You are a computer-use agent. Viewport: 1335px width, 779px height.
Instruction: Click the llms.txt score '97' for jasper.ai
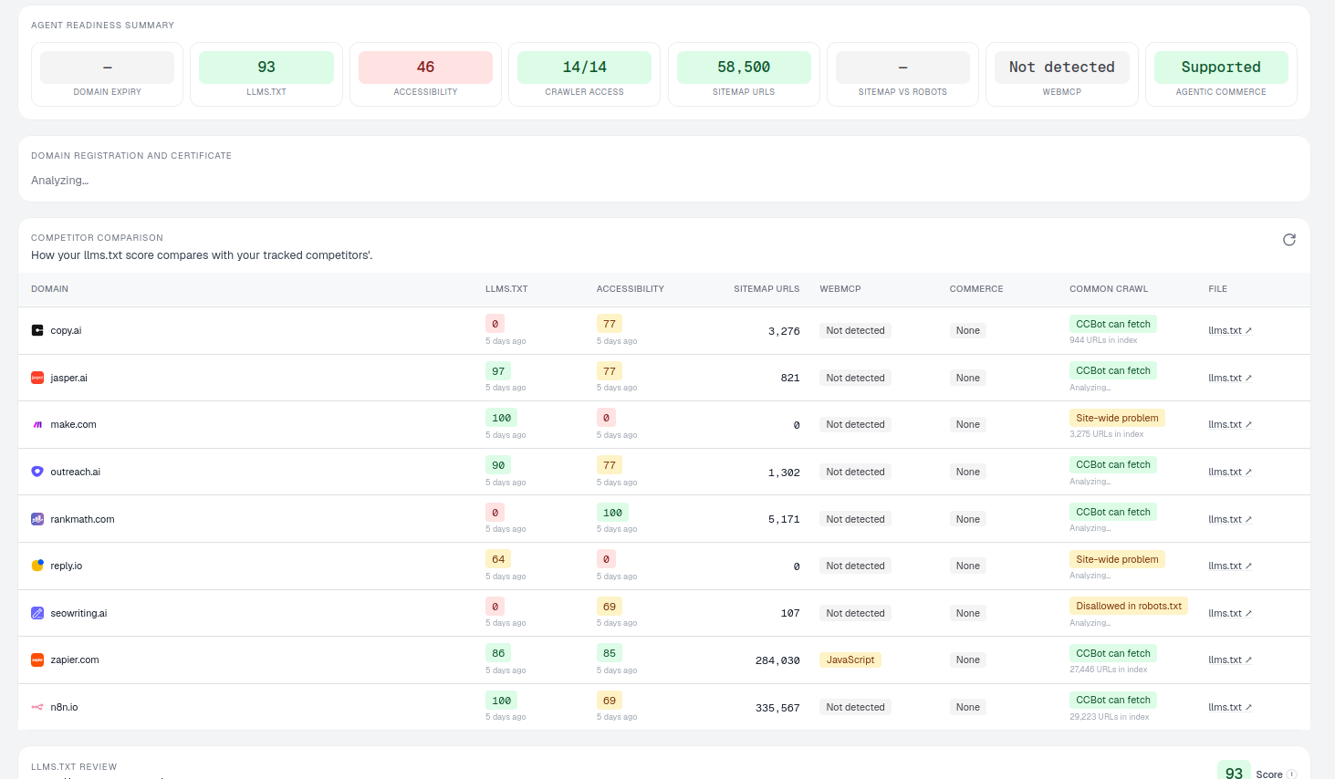coord(498,371)
